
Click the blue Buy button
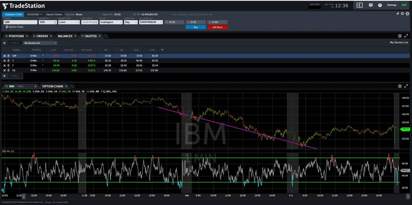pos(196,27)
